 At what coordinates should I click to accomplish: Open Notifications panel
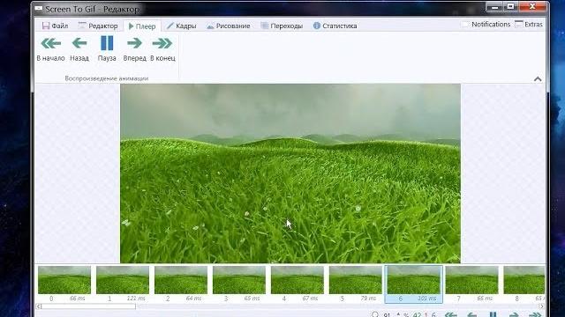tap(486, 25)
